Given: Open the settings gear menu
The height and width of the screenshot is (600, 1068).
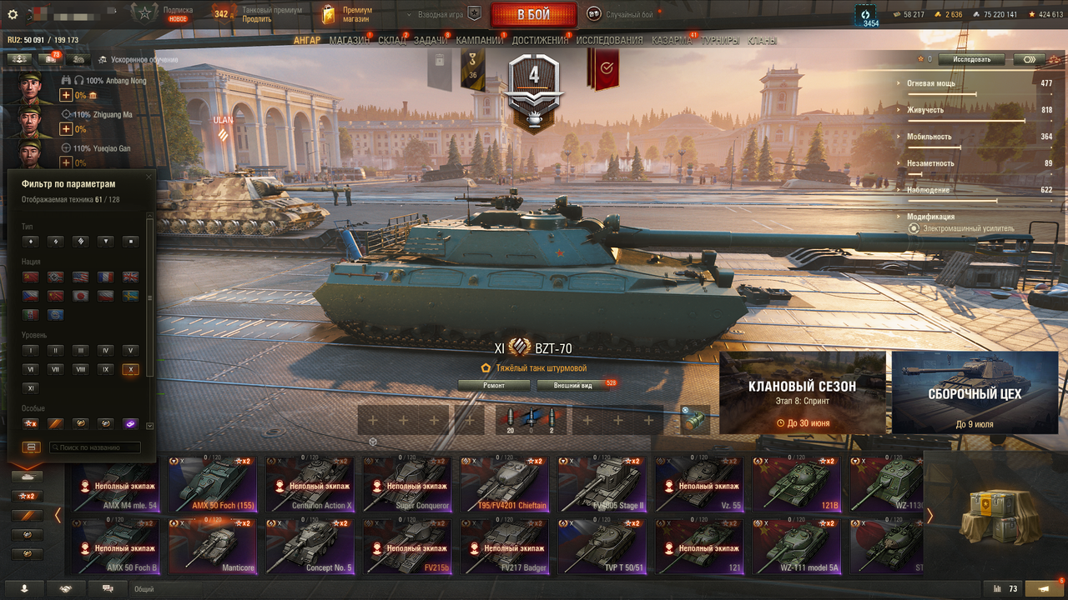Looking at the screenshot, I should (12, 14).
